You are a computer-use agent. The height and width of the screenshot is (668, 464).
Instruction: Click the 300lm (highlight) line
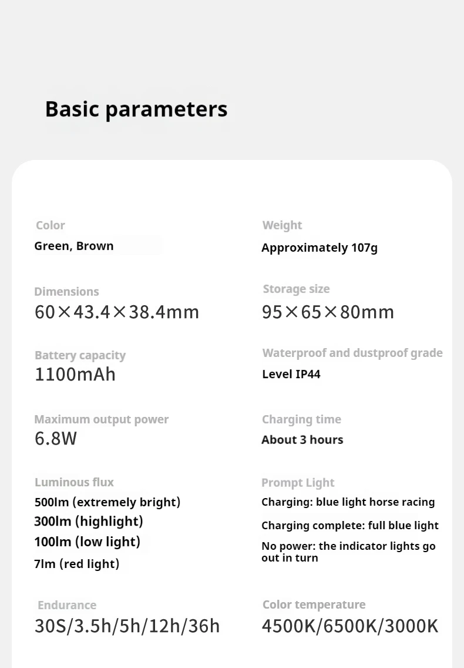pyautogui.click(x=89, y=521)
